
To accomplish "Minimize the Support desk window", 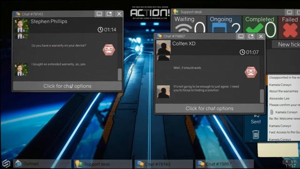I will (x=290, y=13).
